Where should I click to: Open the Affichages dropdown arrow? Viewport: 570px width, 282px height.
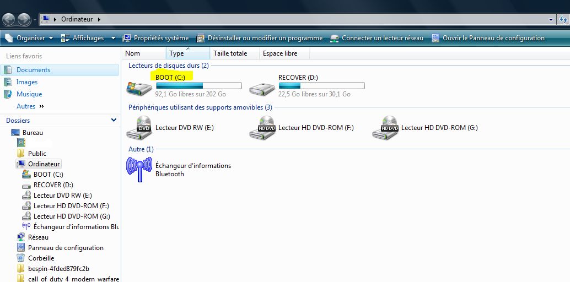click(113, 38)
